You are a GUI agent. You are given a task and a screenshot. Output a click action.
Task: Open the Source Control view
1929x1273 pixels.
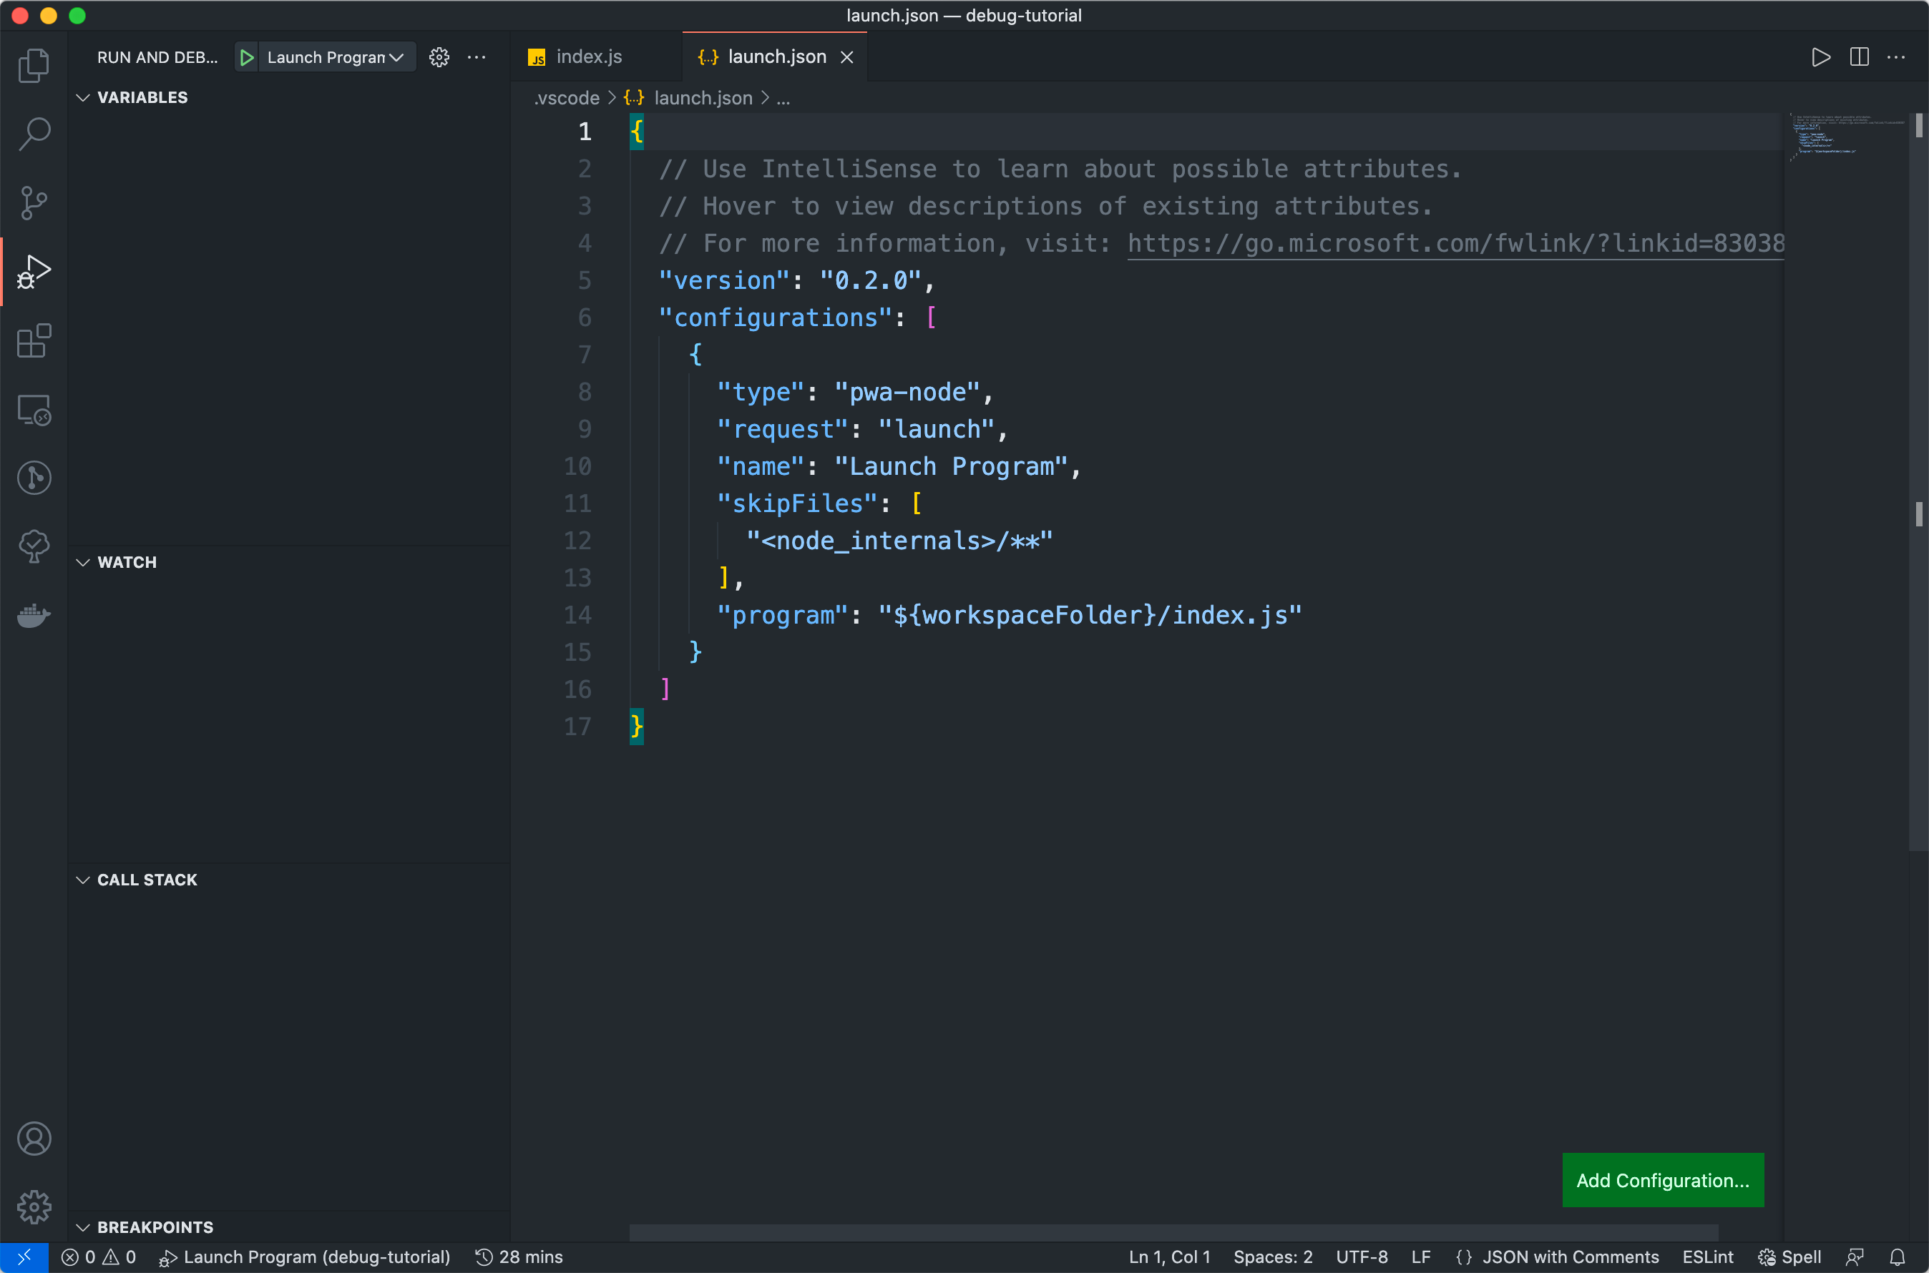point(34,202)
